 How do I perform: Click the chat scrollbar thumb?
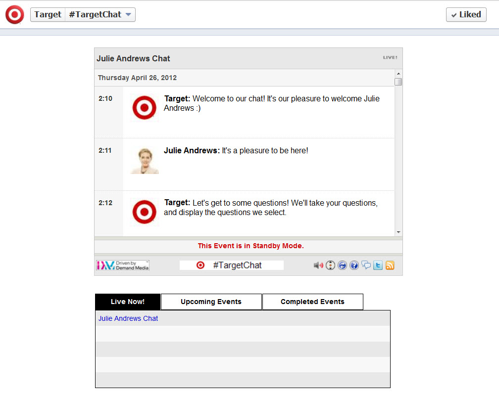pyautogui.click(x=399, y=82)
